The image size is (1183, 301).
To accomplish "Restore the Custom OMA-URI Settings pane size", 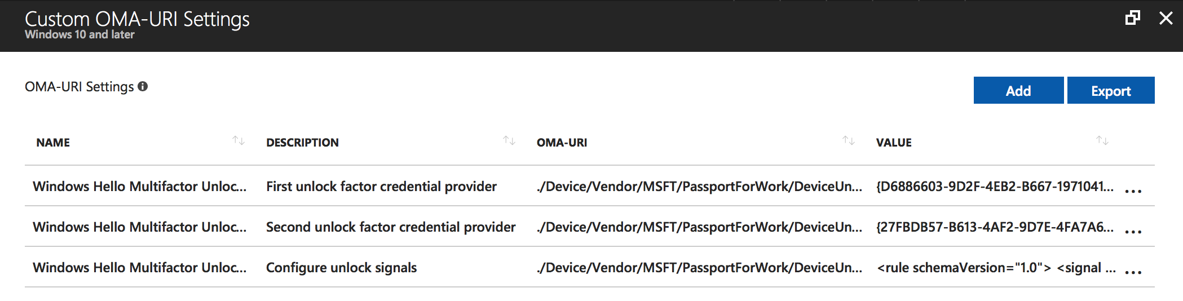I will point(1132,18).
